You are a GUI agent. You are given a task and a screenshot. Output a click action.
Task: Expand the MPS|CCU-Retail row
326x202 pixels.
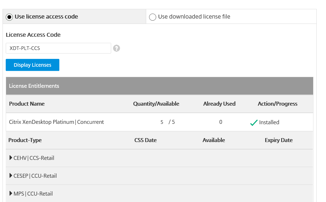(x=11, y=193)
